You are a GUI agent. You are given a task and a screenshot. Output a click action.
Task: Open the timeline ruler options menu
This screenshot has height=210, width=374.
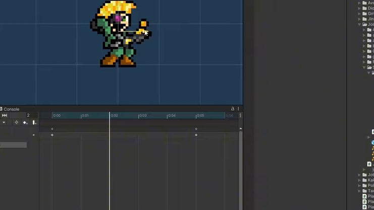tap(240, 115)
